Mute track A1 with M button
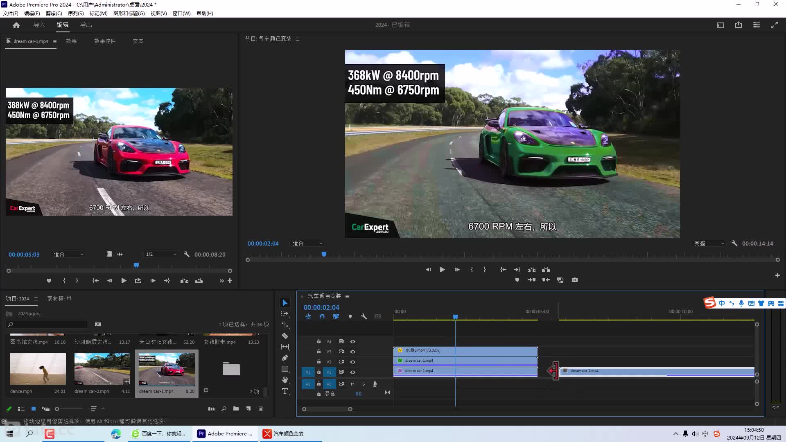786x442 pixels. pyautogui.click(x=352, y=384)
